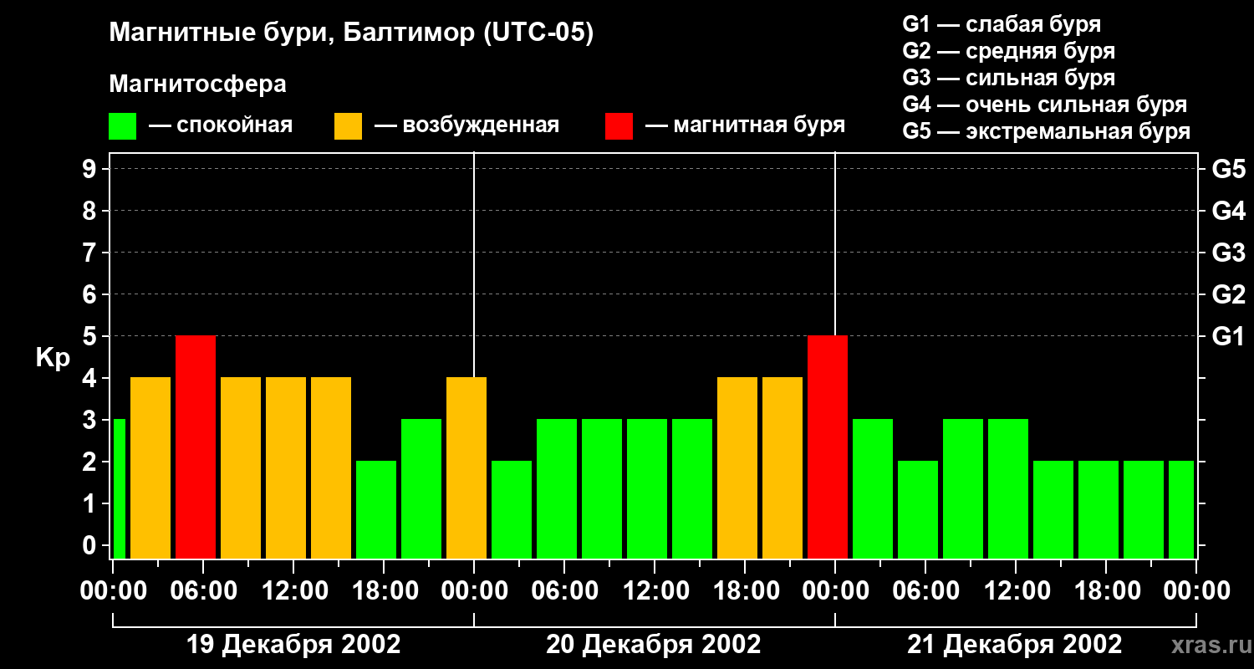Click the '20 Декабря 2002' date label
The height and width of the screenshot is (669, 1254).
click(654, 645)
